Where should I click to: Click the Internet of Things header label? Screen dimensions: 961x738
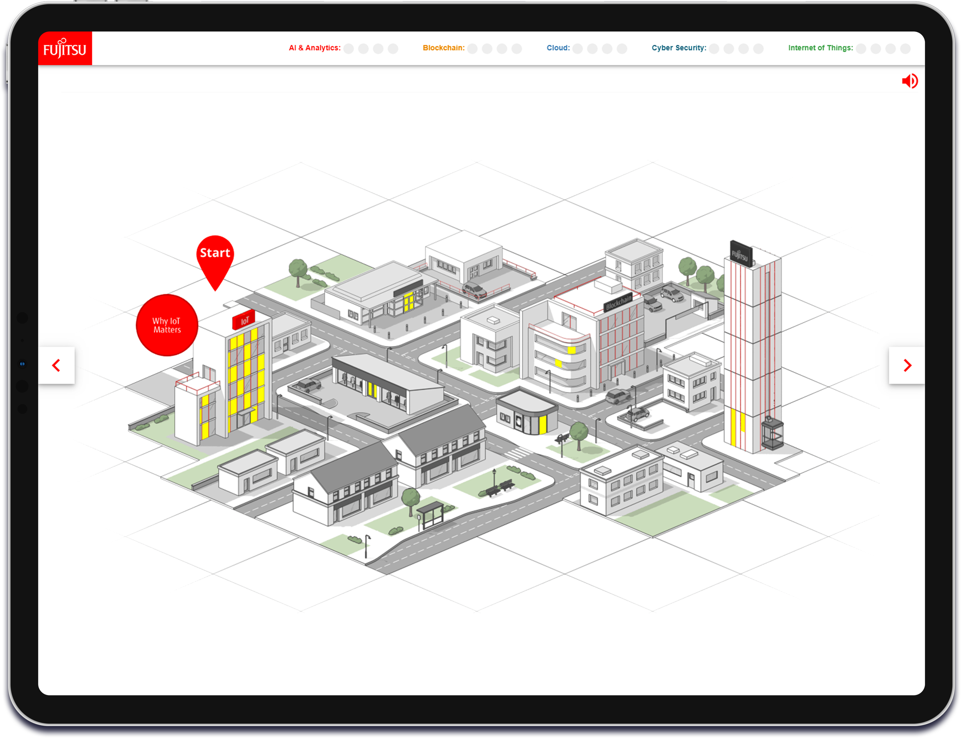(x=820, y=48)
